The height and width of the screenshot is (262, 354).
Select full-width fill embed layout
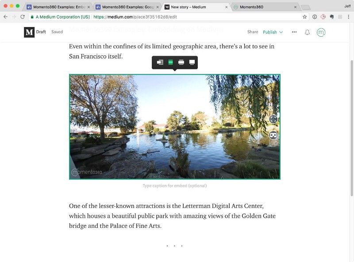tap(192, 62)
